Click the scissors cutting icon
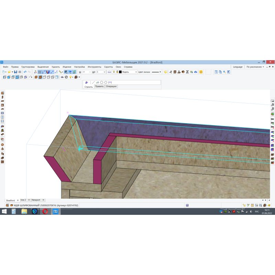 click(x=170, y=72)
